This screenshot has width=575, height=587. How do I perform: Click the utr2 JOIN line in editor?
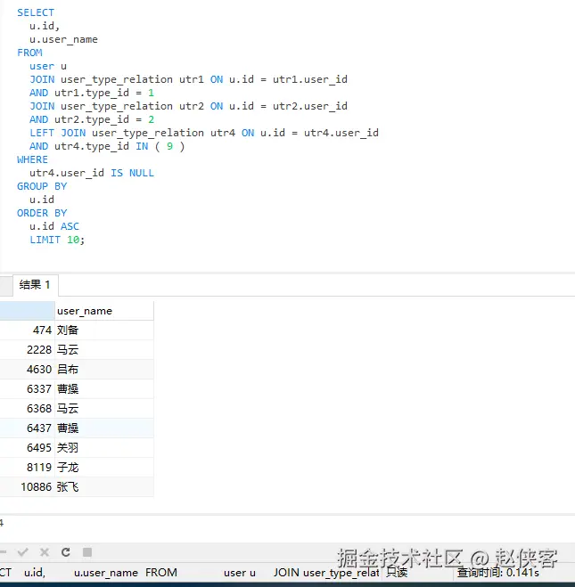point(188,106)
